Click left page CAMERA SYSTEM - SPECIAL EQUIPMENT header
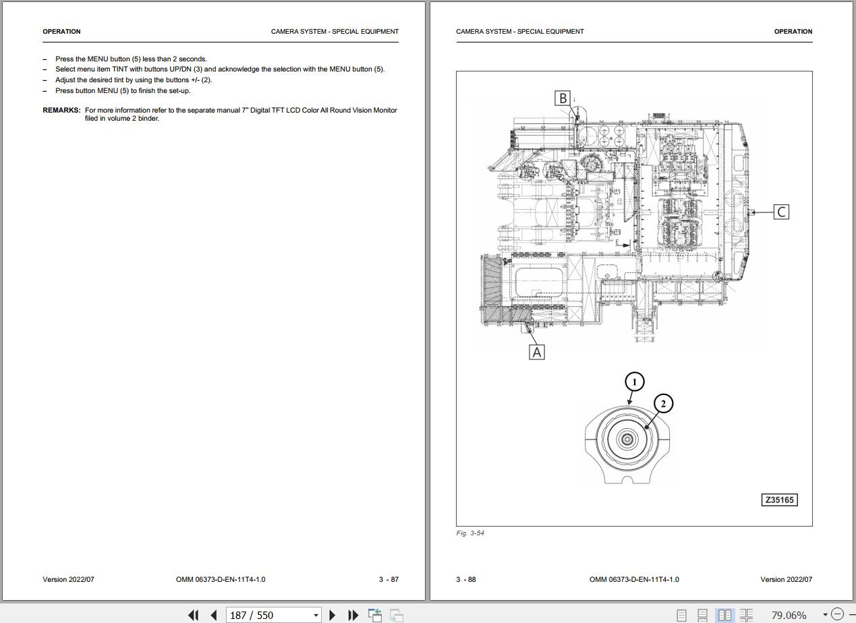856x623 pixels. click(335, 31)
